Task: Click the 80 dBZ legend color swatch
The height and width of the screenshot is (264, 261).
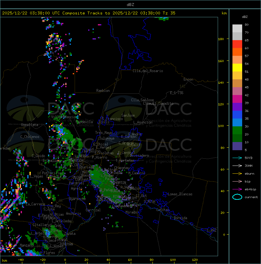Action: click(x=237, y=28)
